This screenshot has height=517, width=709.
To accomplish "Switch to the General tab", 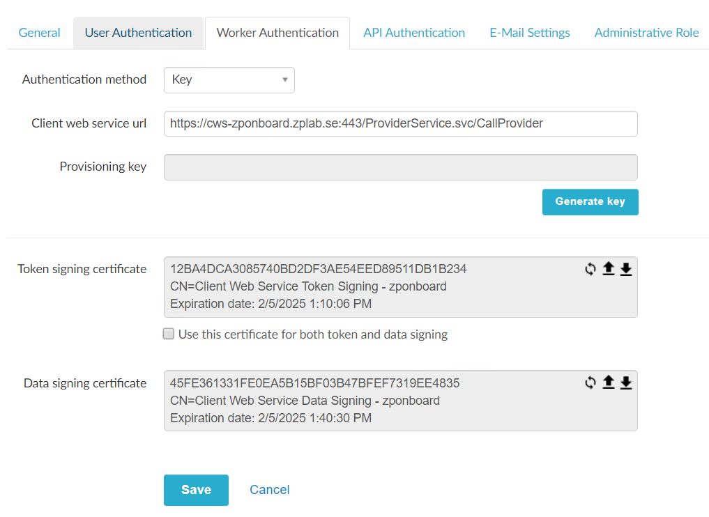I will click(39, 33).
